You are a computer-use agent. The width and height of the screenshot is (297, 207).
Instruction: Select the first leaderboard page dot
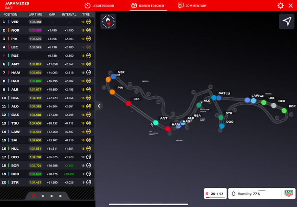(34, 196)
